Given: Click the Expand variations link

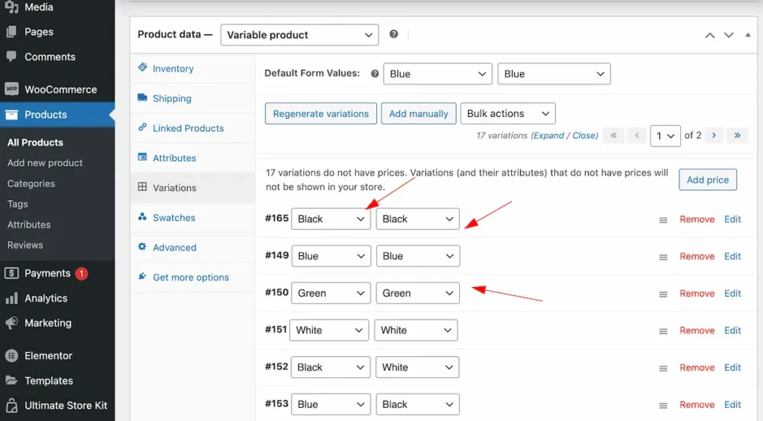Looking at the screenshot, I should coord(548,135).
